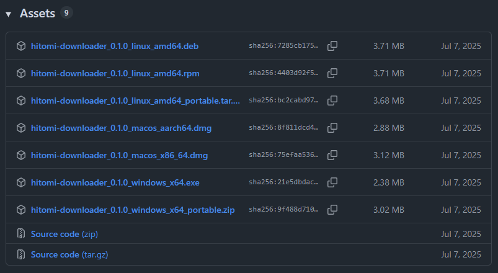
Task: Copy sha256 hash for linux_amd64.rpm
Action: 332,73
